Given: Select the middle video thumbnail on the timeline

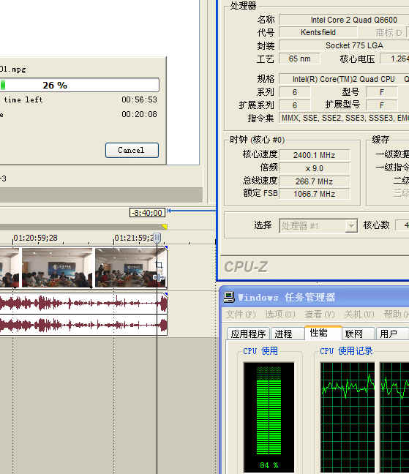Looking at the screenshot, I should 57,268.
